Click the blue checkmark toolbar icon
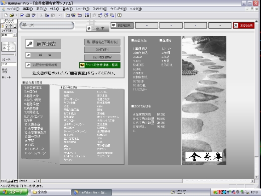 pos(22,16)
